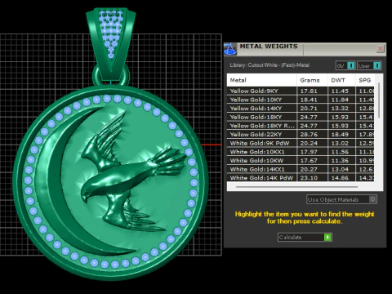Image resolution: width=392 pixels, height=294 pixels.
Task: Click the 28.76 grams value
Action: pyautogui.click(x=309, y=135)
